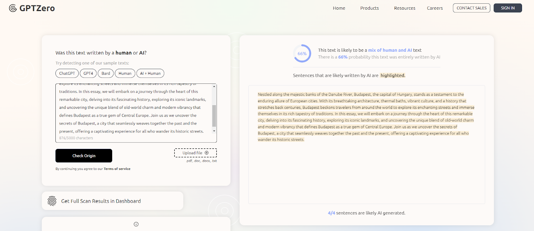Screen dimensions: 534x231
Task: Click the GPTZero logo icon
Action: [13, 8]
